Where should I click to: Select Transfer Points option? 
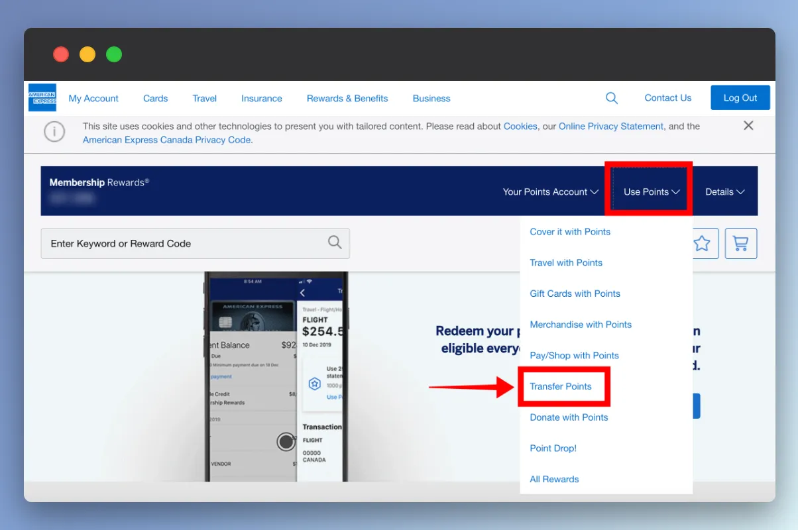tap(561, 386)
